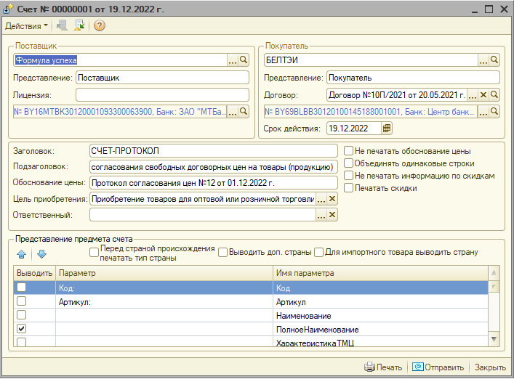Move row down with blue down arrow

click(x=41, y=254)
